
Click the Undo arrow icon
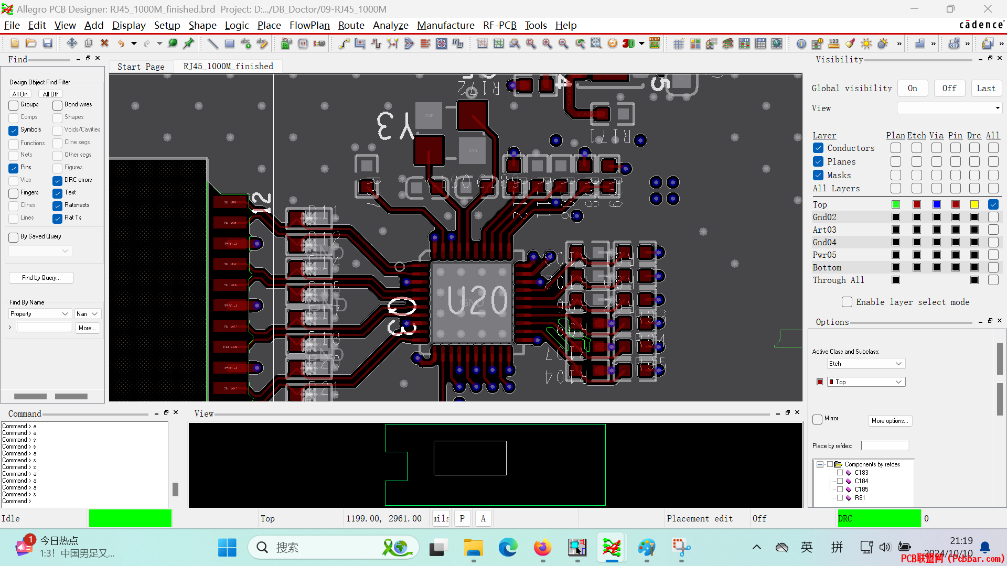click(121, 43)
